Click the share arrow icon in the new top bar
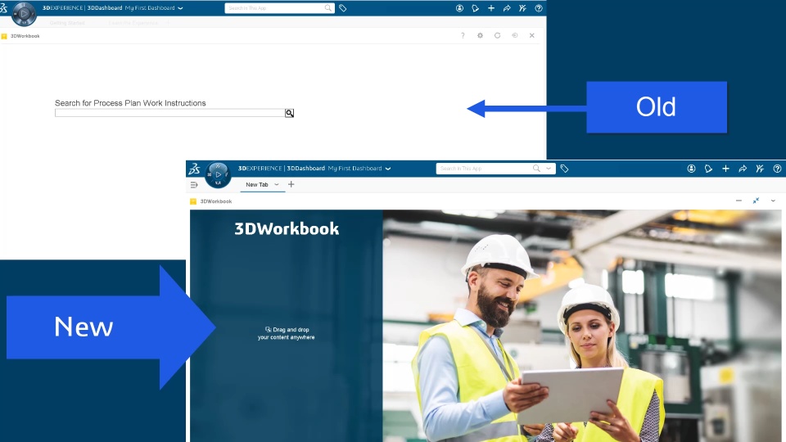Image resolution: width=786 pixels, height=442 pixels. 743,169
